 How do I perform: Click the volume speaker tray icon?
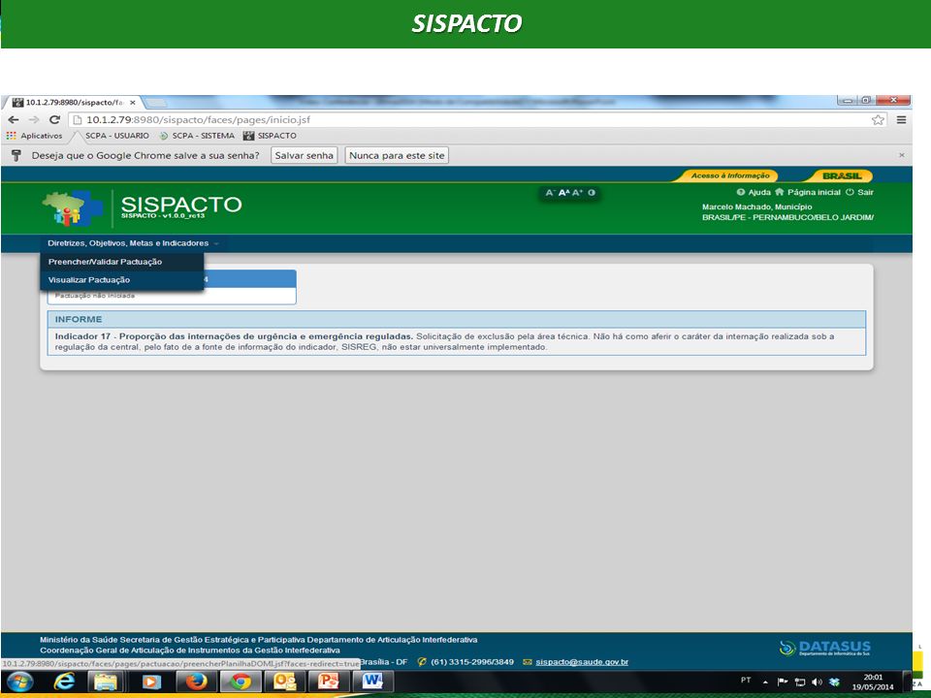(x=817, y=682)
